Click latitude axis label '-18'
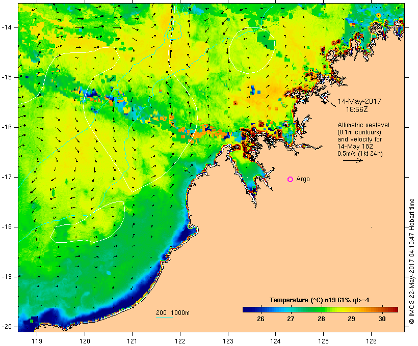 (x=7, y=227)
